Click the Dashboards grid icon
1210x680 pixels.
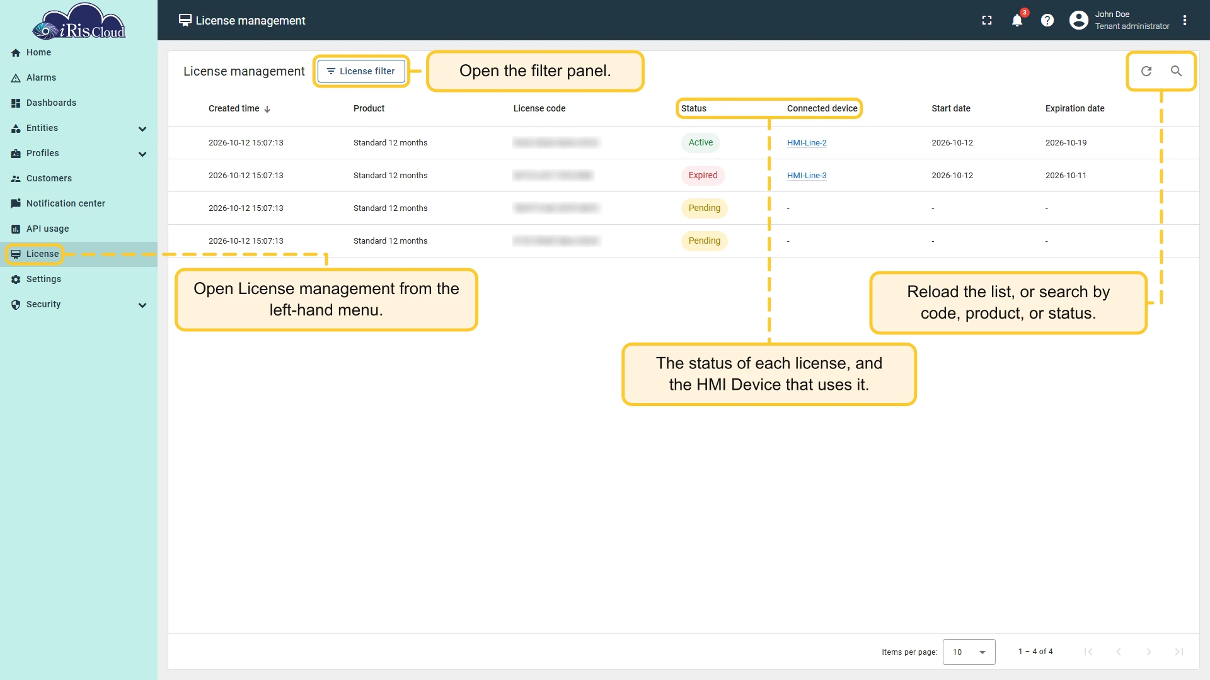click(16, 103)
